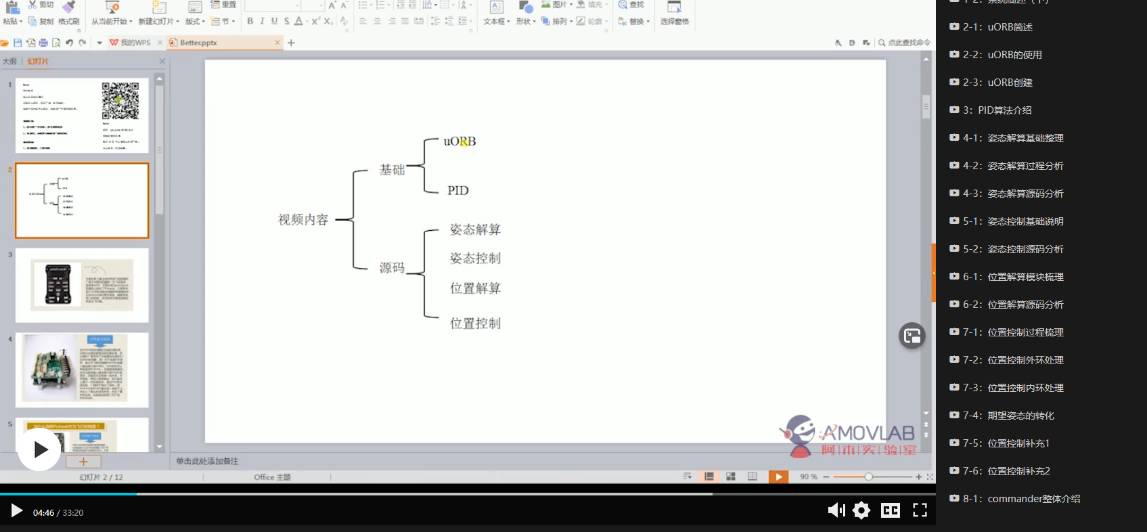Click the New Slide (新建幻灯片) icon
The width and height of the screenshot is (1147, 532).
point(159,7)
